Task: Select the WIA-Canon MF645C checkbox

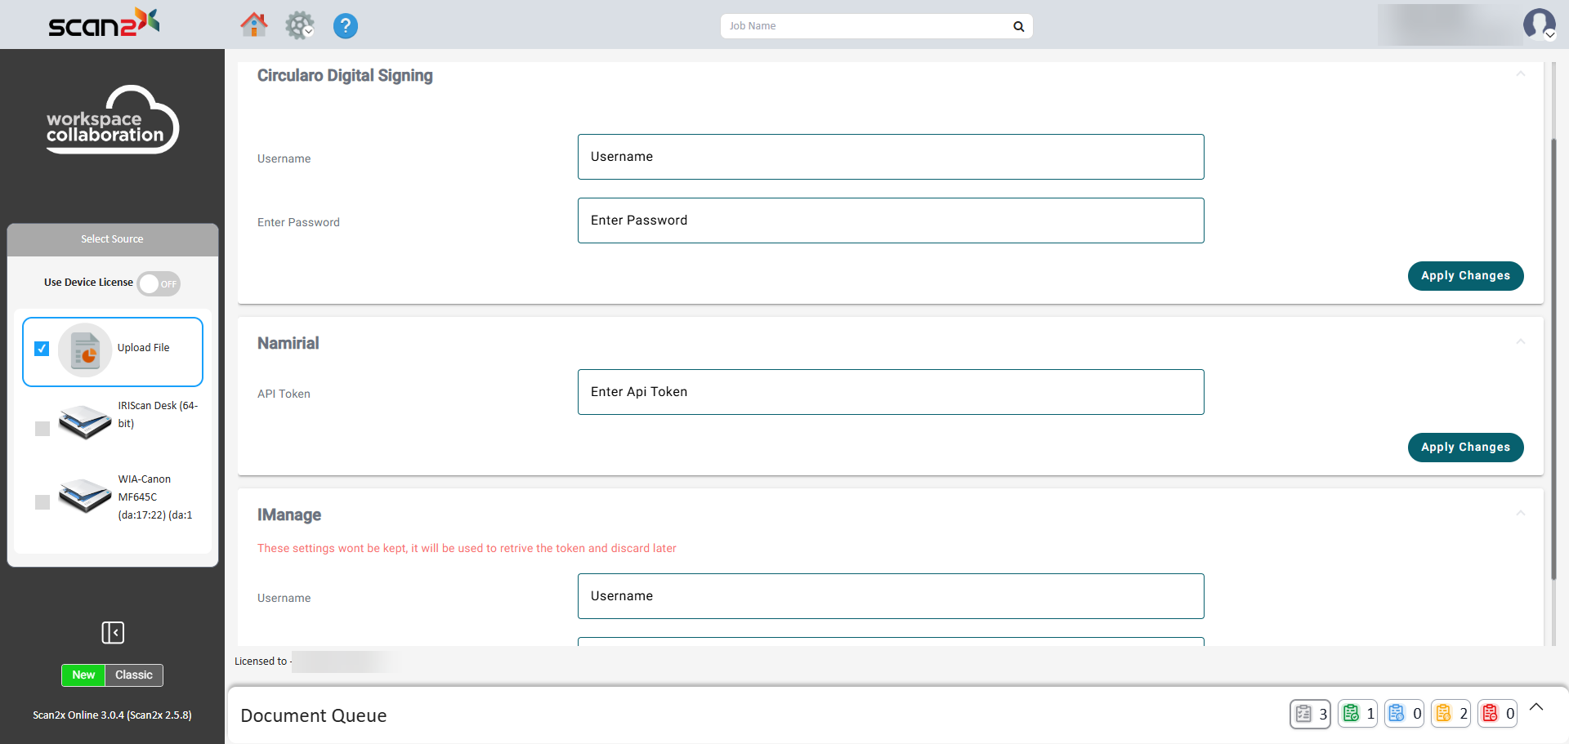Action: [42, 502]
